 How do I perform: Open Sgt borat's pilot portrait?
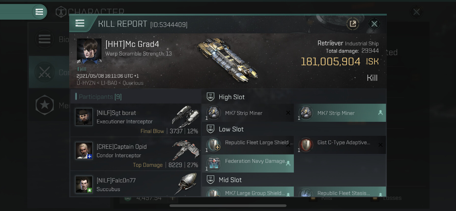[x=84, y=117]
